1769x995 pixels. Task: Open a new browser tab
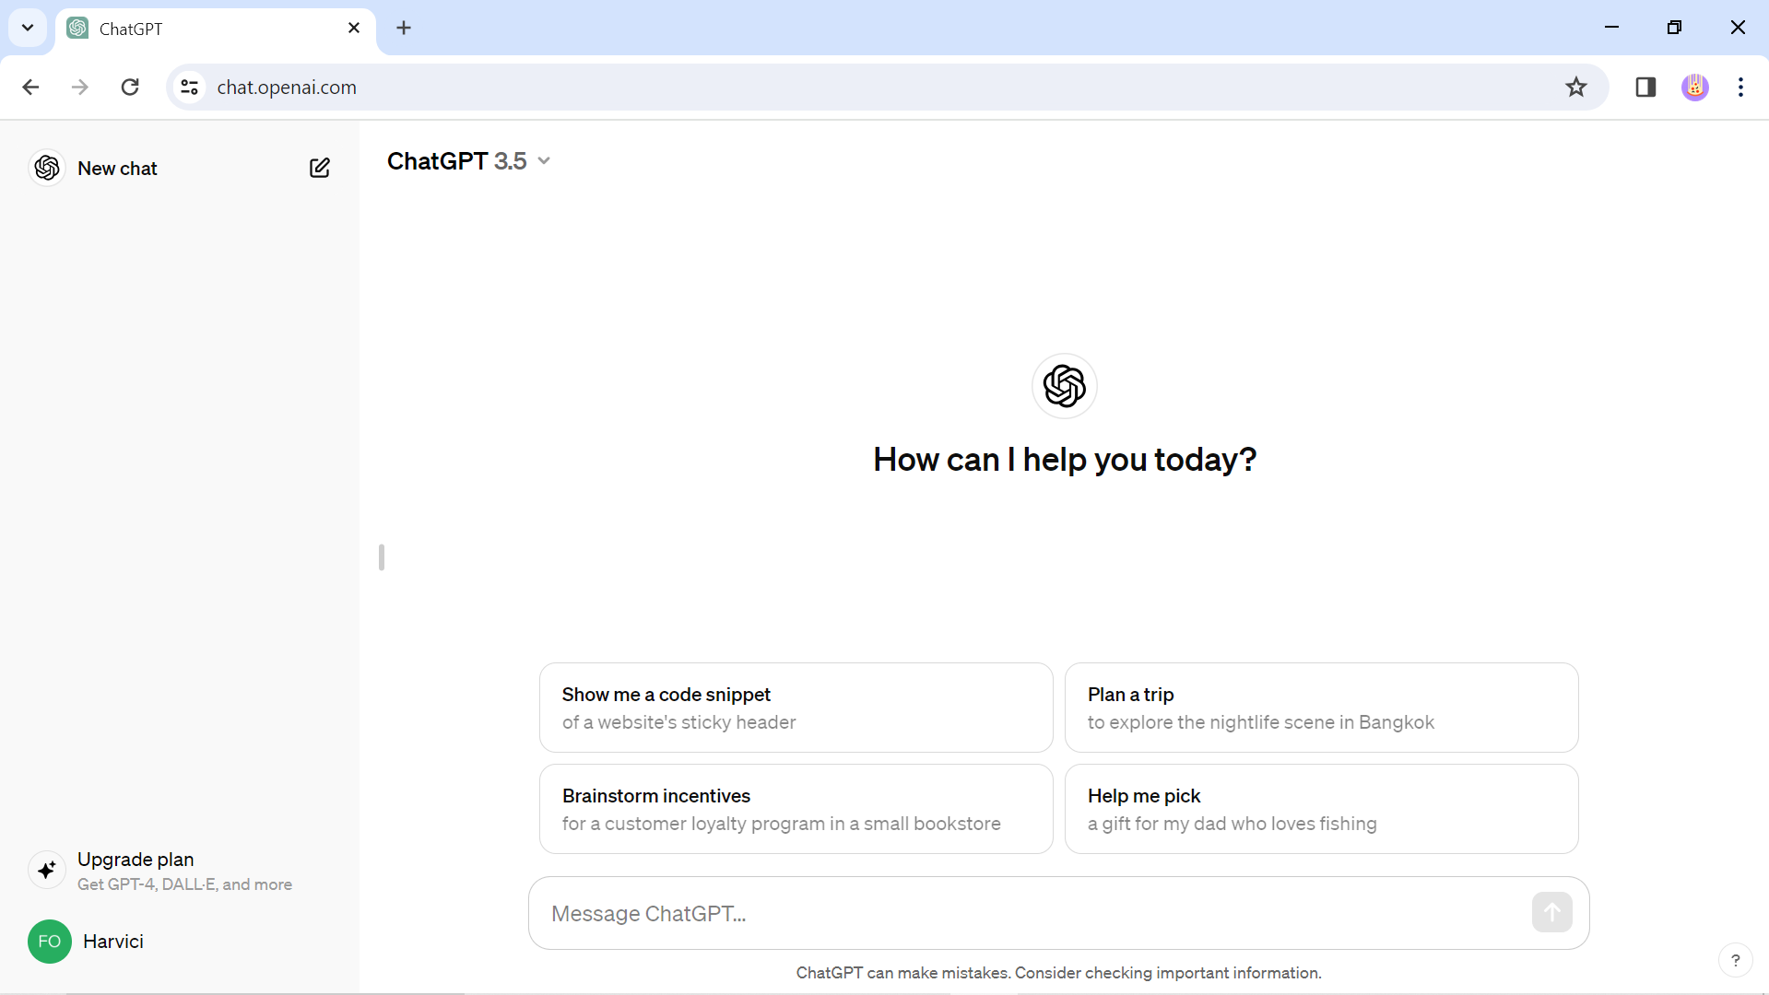click(x=404, y=28)
